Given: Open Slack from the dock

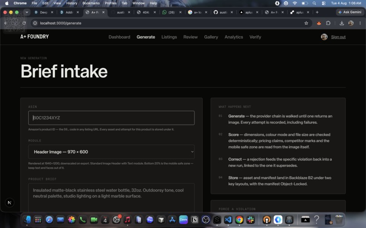Looking at the screenshot, I should (251, 220).
